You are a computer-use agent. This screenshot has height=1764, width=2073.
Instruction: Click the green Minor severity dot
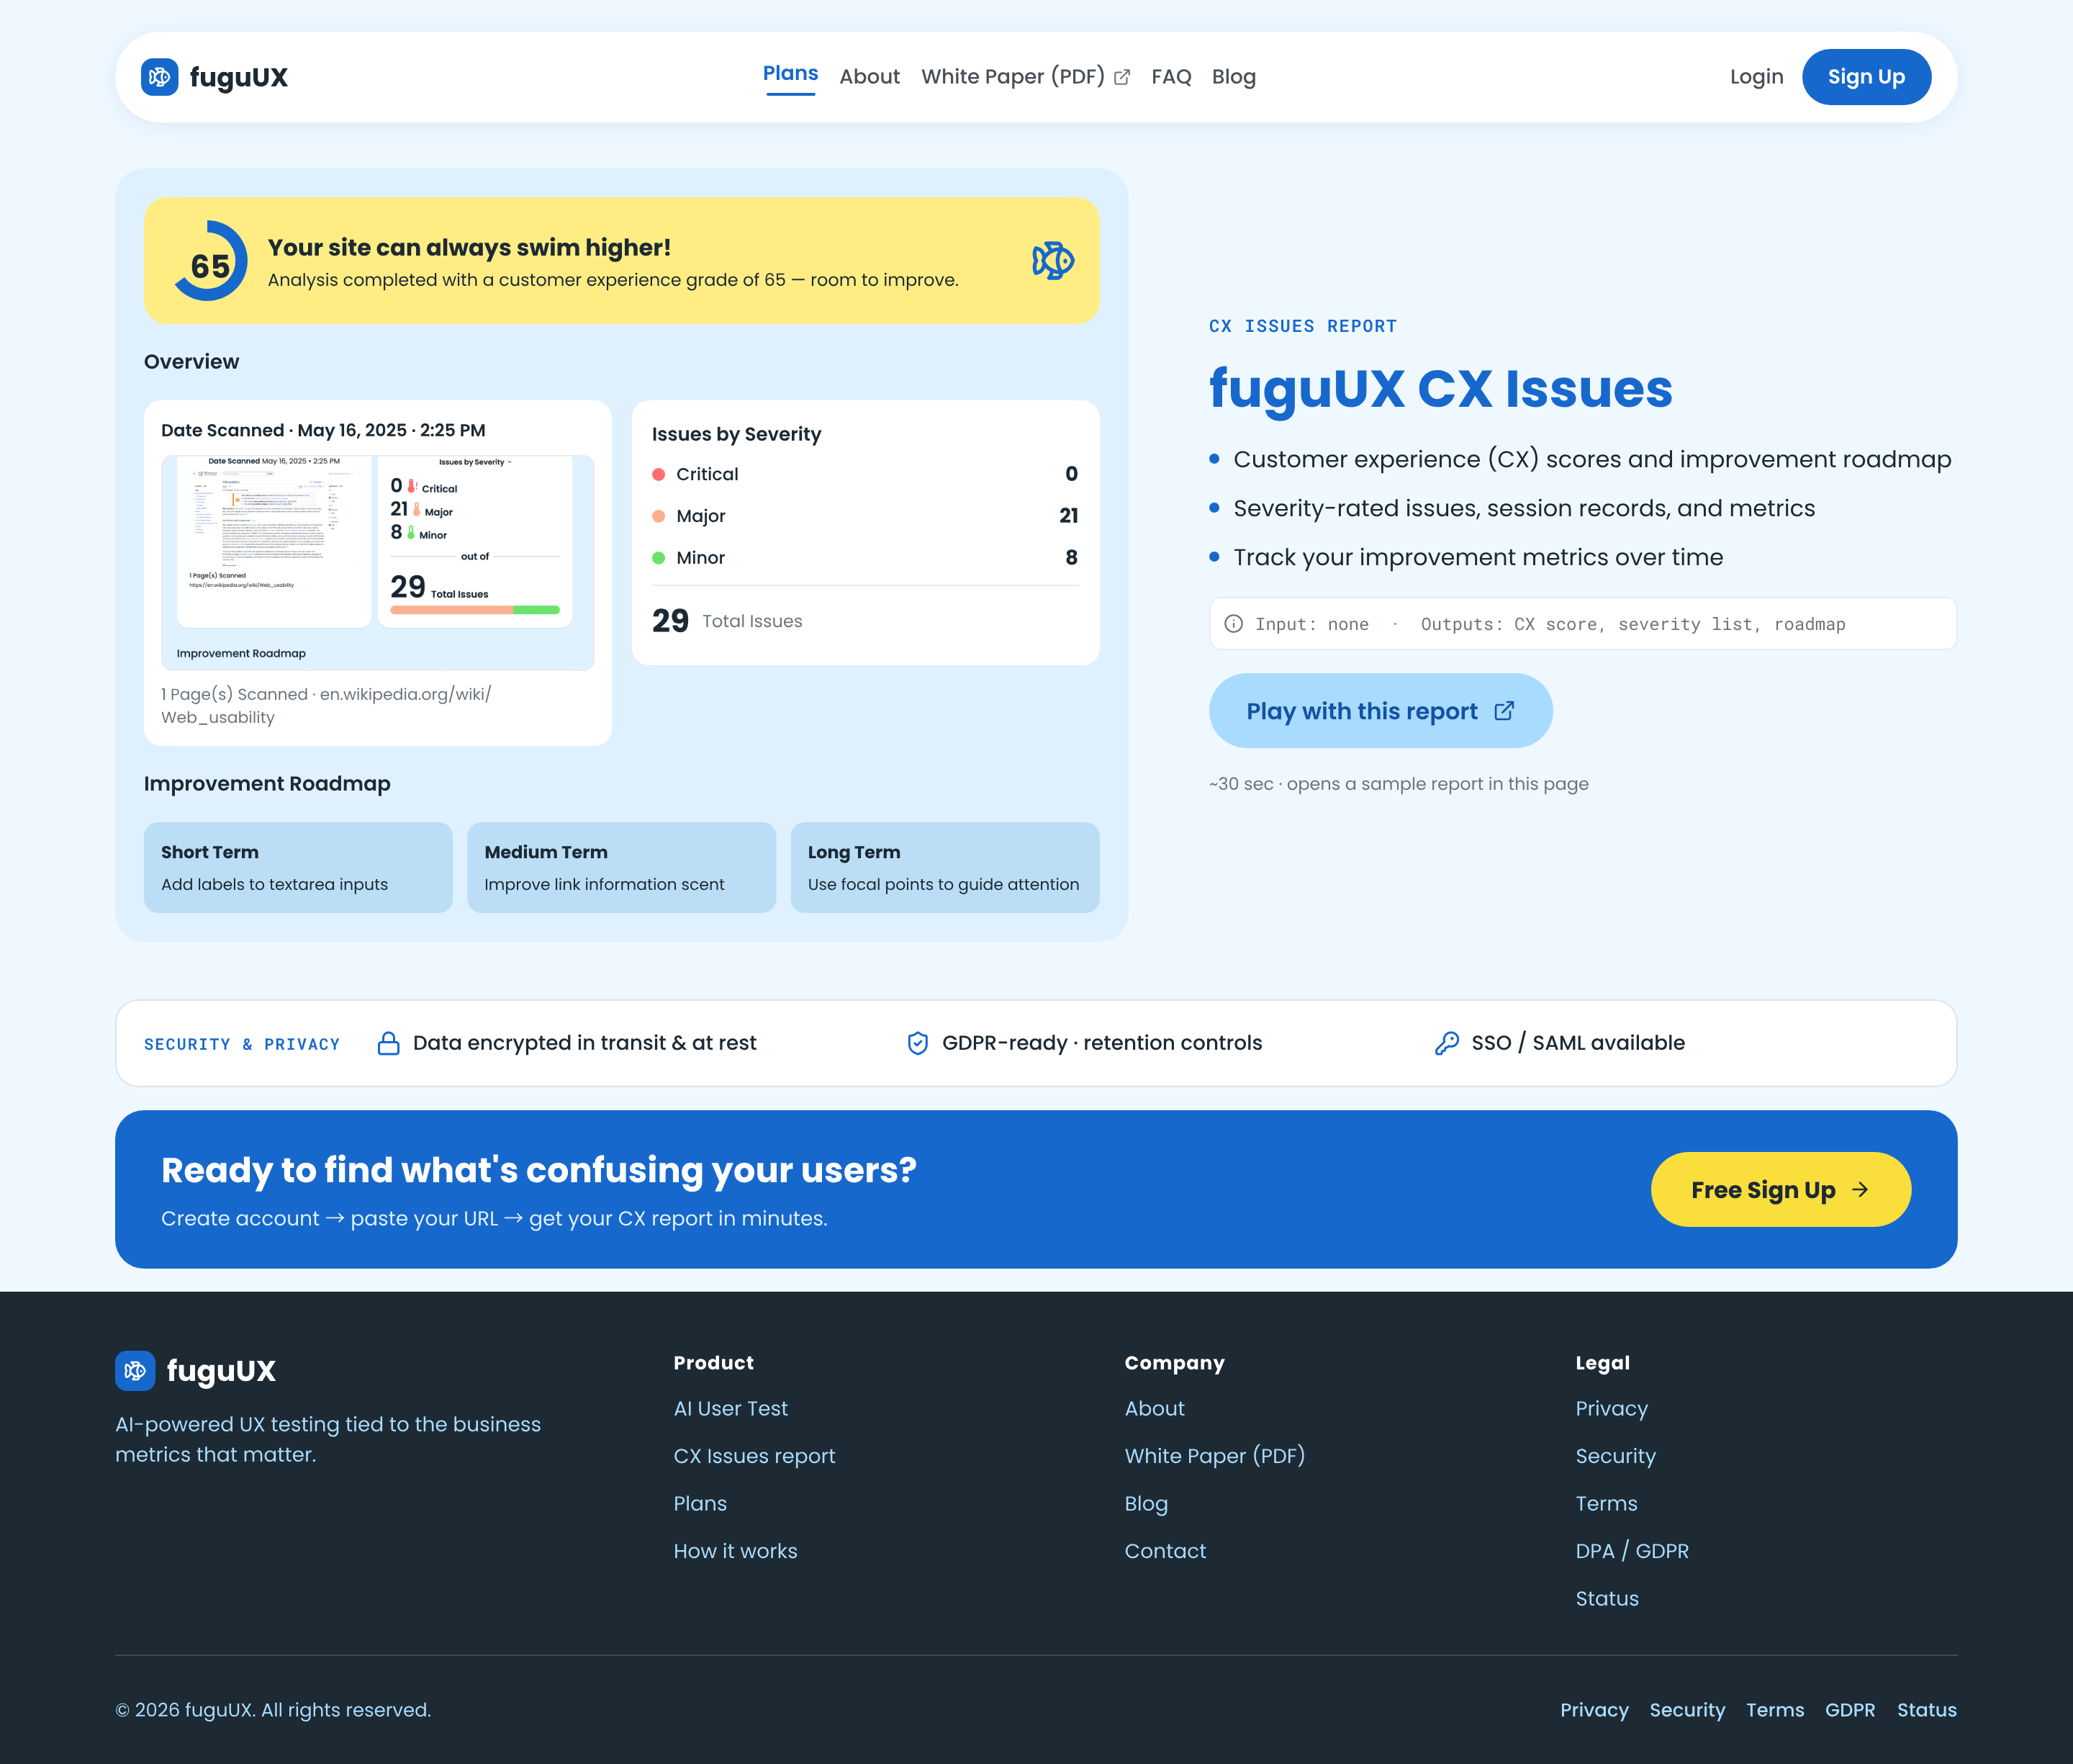[659, 558]
